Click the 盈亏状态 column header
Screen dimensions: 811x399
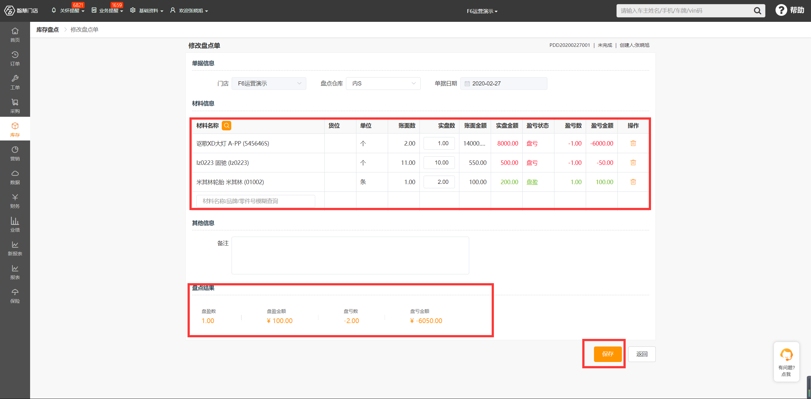(538, 126)
